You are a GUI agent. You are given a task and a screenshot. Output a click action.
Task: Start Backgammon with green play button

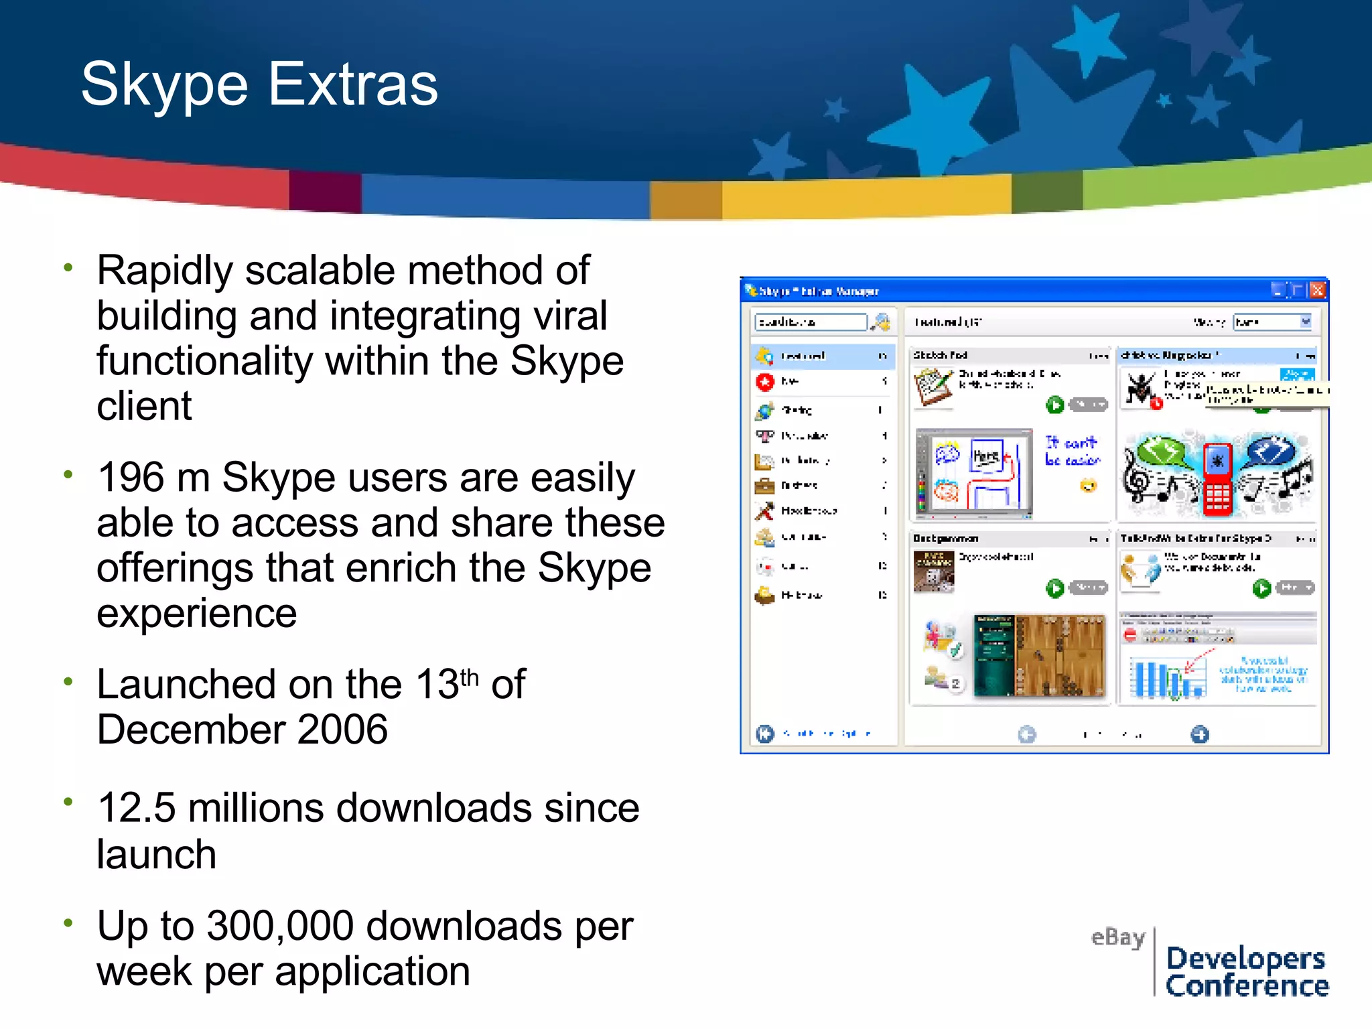point(1054,588)
